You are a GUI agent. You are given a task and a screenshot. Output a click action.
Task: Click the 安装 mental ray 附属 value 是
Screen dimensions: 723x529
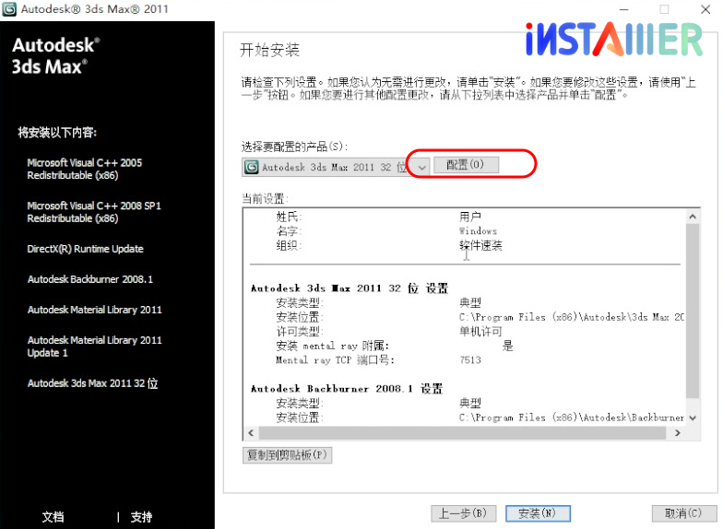(507, 346)
